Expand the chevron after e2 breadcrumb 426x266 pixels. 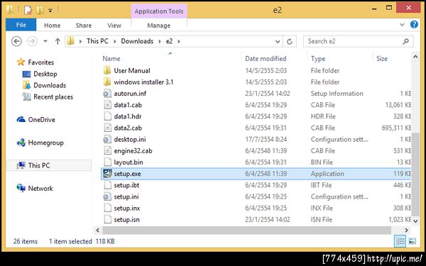click(x=179, y=42)
